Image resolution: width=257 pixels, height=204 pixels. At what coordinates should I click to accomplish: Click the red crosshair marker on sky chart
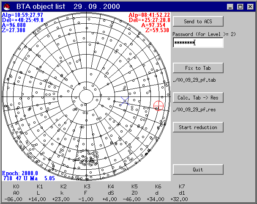click(159, 106)
